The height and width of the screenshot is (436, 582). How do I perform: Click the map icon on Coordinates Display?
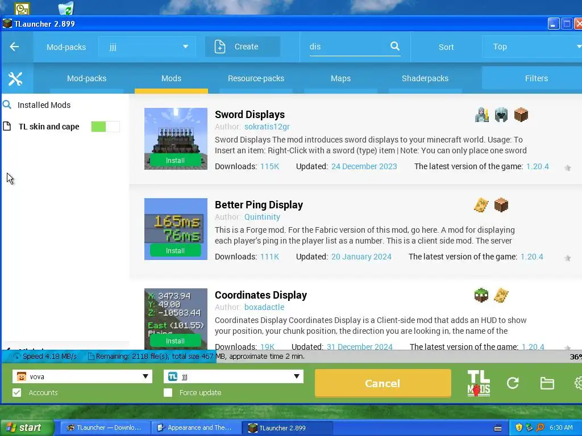click(501, 295)
